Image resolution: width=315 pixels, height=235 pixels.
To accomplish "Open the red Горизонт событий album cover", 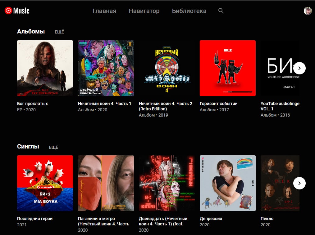I will tap(228, 68).
